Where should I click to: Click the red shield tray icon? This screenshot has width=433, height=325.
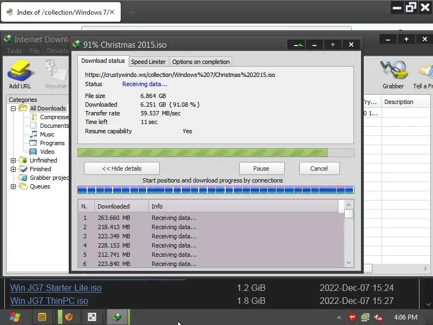[352, 317]
